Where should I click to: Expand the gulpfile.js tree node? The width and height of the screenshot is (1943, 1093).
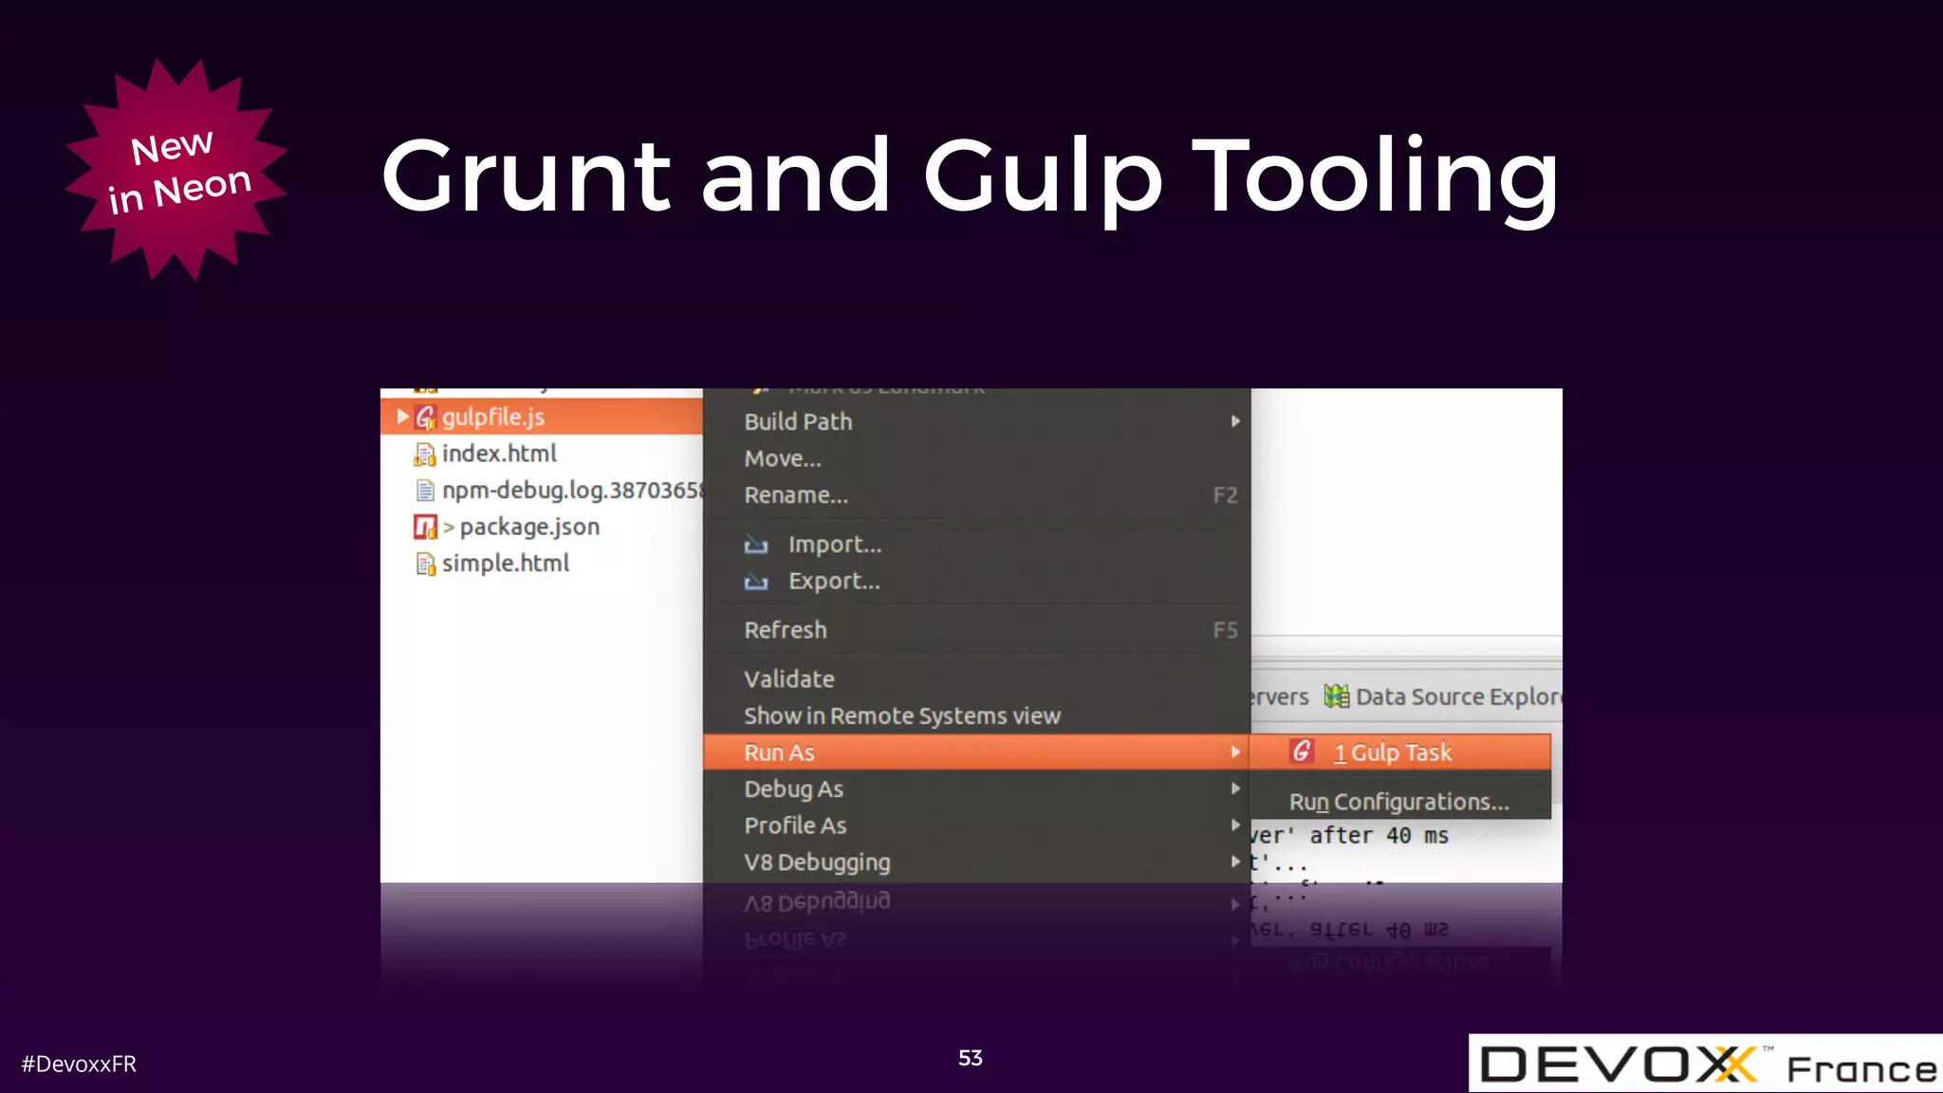tap(402, 417)
